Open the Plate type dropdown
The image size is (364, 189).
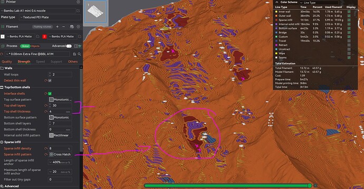[50, 17]
